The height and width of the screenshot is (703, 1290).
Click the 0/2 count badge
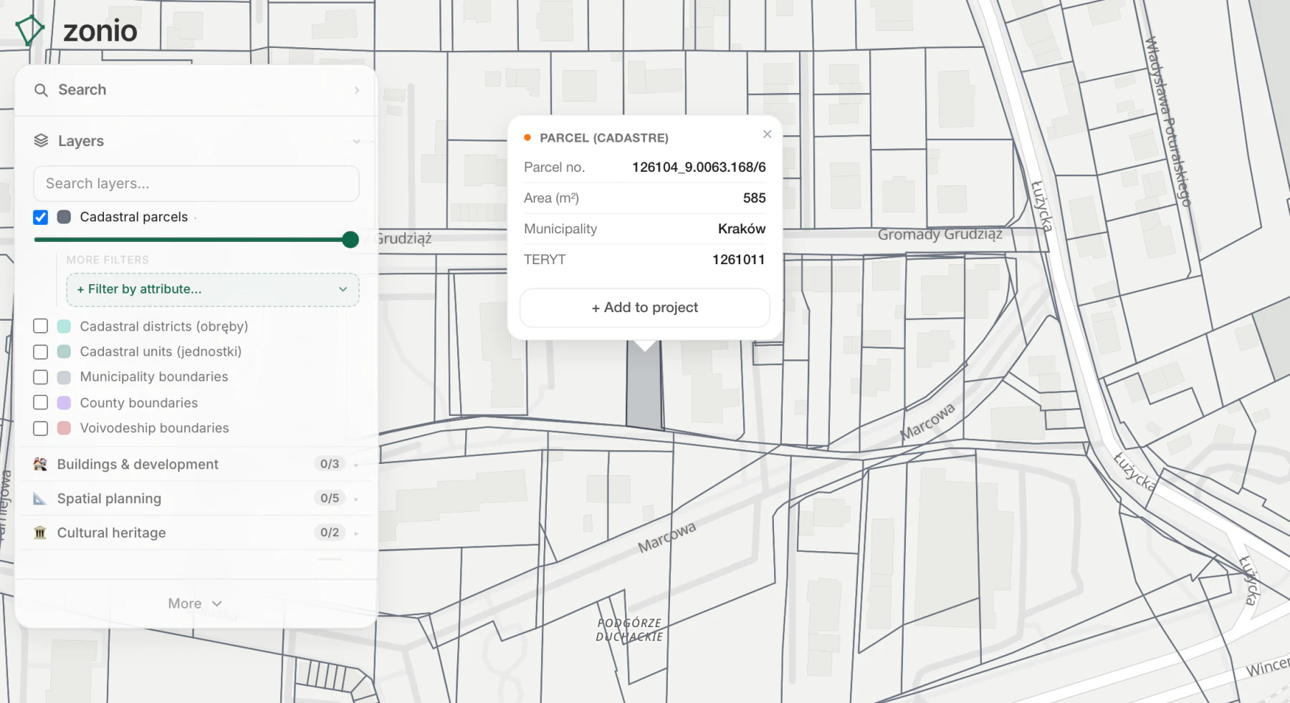pyautogui.click(x=330, y=533)
